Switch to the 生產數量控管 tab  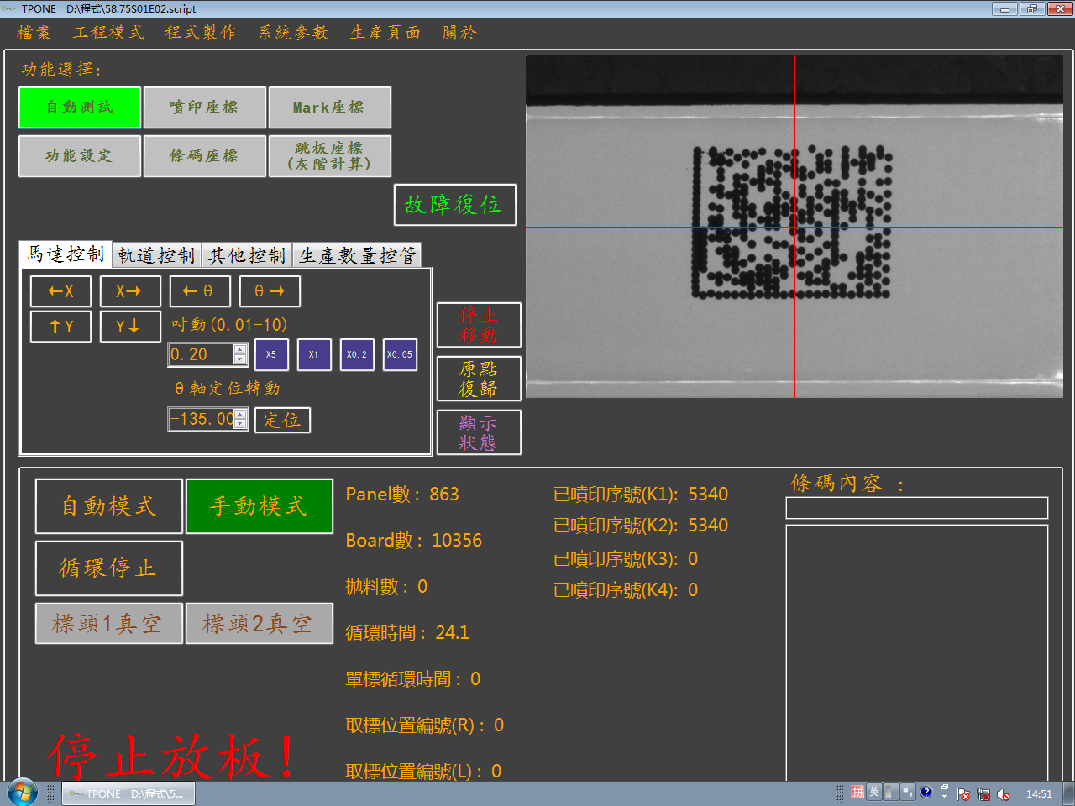click(357, 255)
